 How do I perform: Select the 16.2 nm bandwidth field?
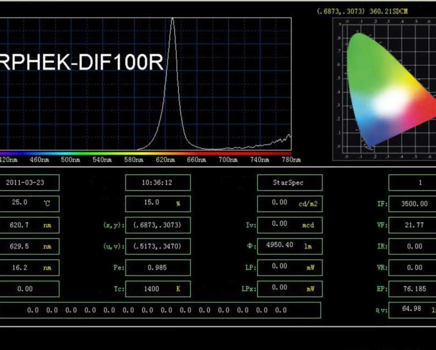(29, 267)
